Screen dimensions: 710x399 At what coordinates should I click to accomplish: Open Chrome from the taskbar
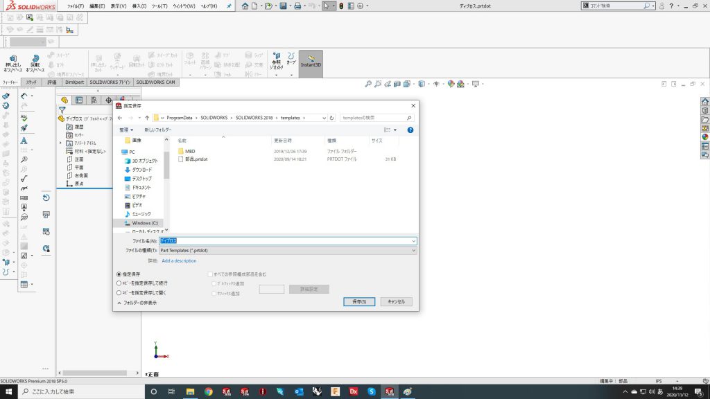[x=208, y=391]
